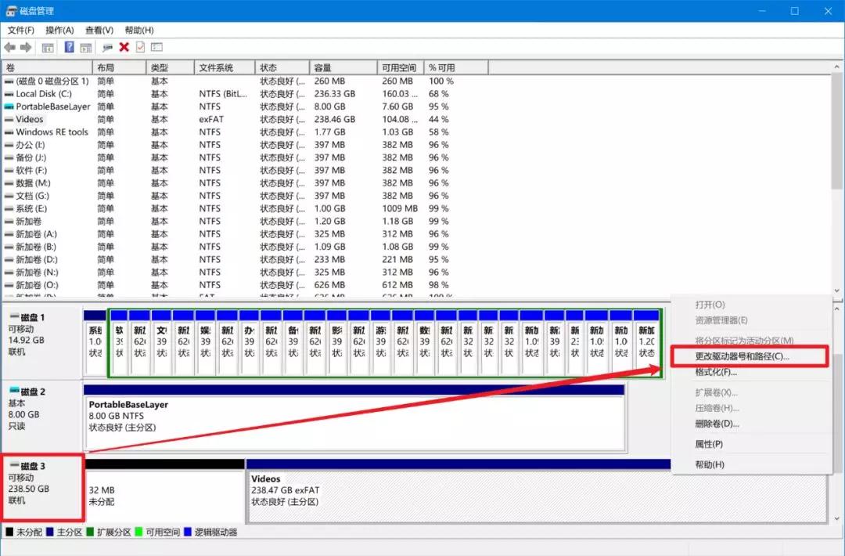The height and width of the screenshot is (556, 845).
Task: Sort by the 容量 column header
Action: pos(322,68)
